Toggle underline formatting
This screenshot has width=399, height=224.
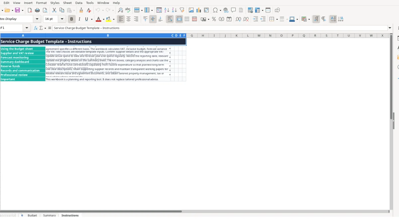[87, 19]
